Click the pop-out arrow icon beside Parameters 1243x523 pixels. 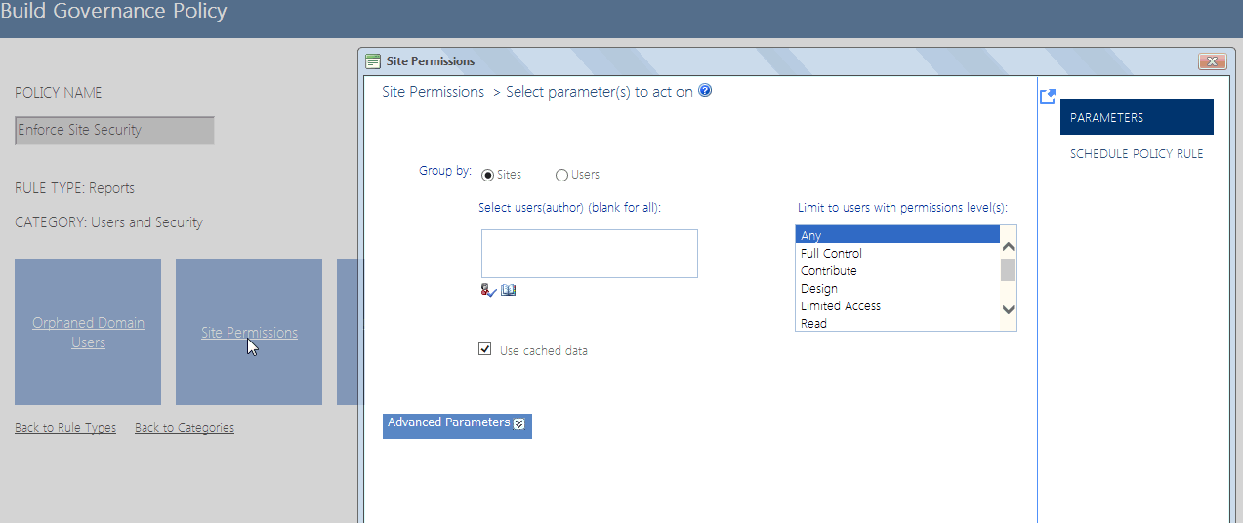pos(1048,97)
